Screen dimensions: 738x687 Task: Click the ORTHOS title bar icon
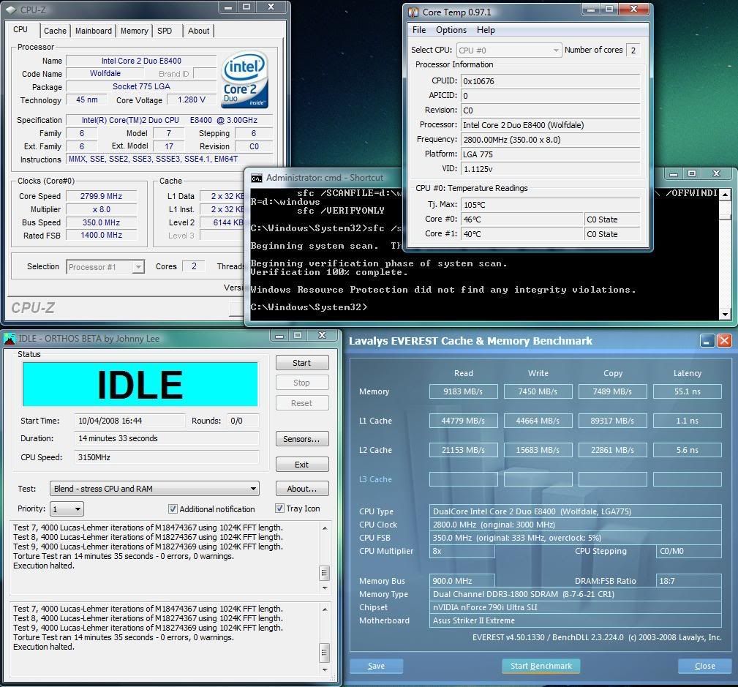coord(10,339)
